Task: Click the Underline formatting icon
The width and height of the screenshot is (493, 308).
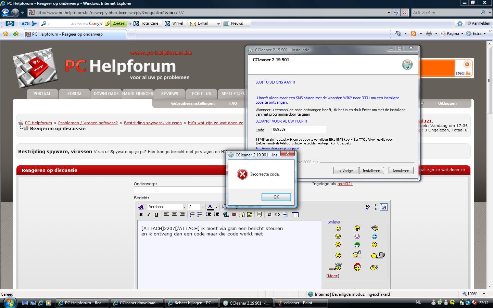Action: pos(156,215)
